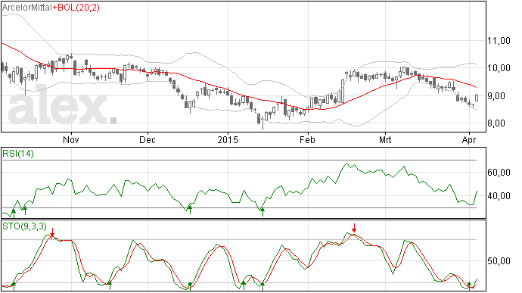Click the last candlestick in April
The height and width of the screenshot is (293, 522).
click(477, 98)
